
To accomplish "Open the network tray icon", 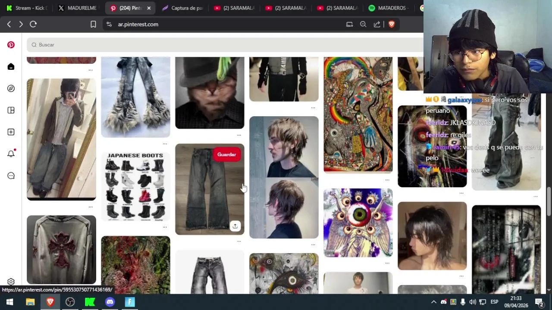I will [x=483, y=302].
